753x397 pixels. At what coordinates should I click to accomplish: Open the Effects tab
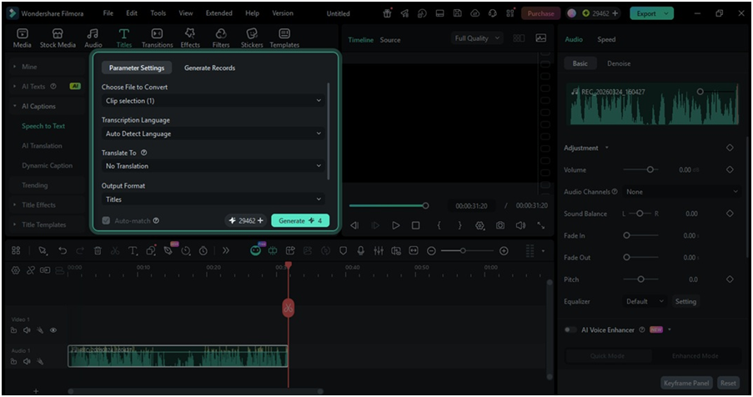click(x=190, y=38)
